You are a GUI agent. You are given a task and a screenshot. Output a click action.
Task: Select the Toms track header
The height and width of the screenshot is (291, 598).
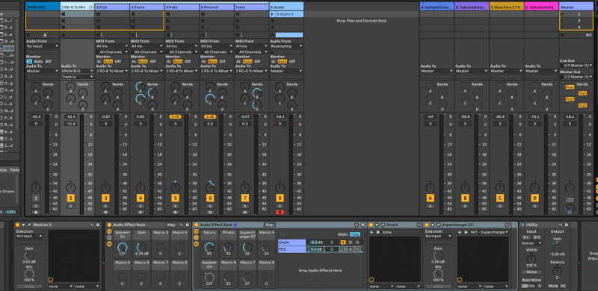pos(251,7)
